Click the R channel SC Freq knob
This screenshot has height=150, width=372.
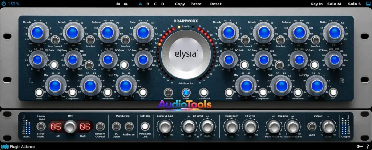pyautogui.click(x=335, y=60)
